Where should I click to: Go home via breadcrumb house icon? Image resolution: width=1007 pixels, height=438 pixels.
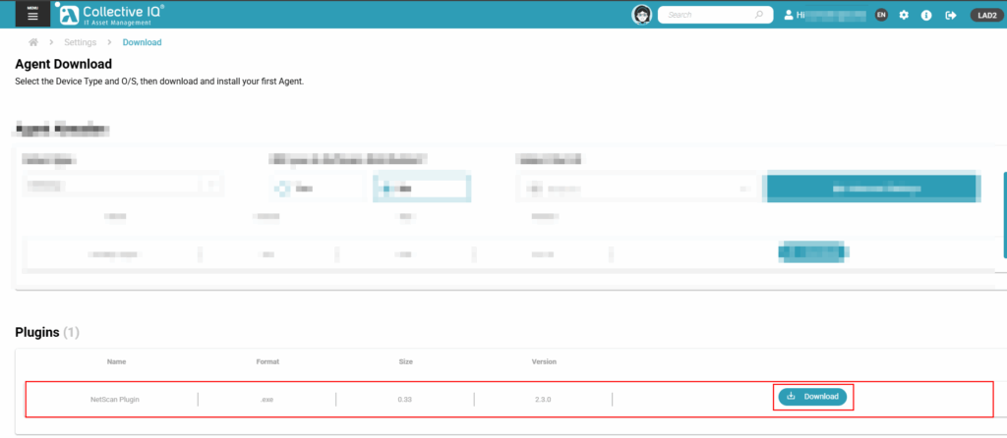(33, 43)
